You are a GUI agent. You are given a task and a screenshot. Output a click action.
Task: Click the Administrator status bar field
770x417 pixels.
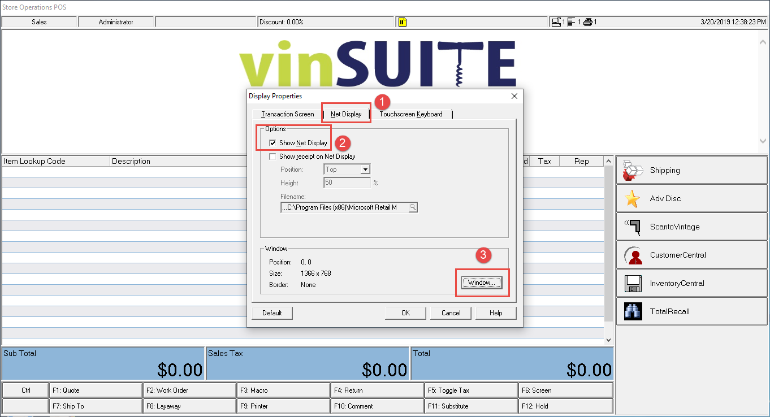coord(116,22)
